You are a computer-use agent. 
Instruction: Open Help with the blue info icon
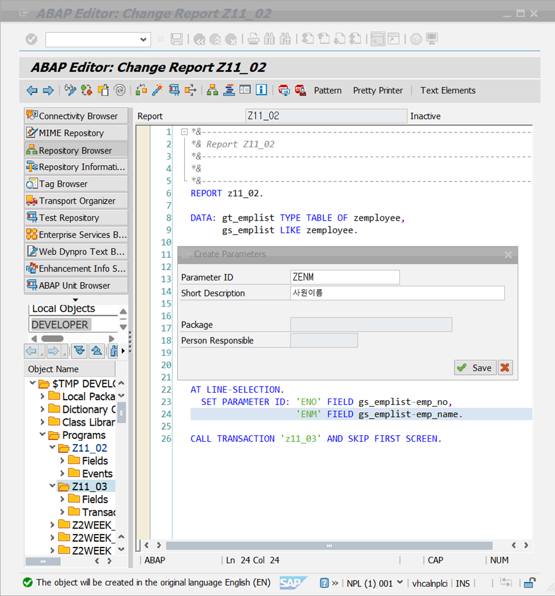[x=261, y=90]
